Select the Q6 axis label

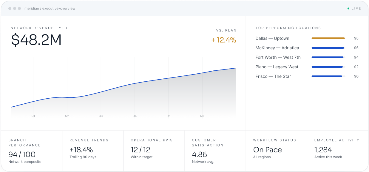point(202,116)
